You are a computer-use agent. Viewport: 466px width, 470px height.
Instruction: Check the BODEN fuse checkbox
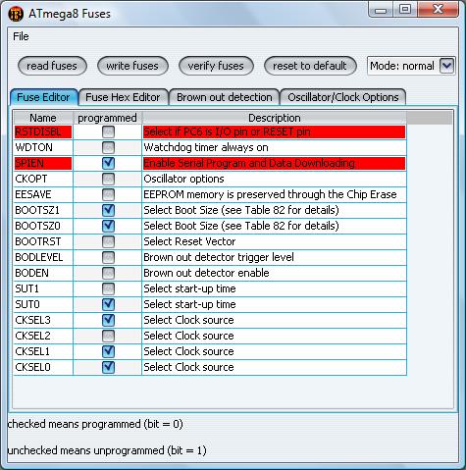tap(108, 273)
